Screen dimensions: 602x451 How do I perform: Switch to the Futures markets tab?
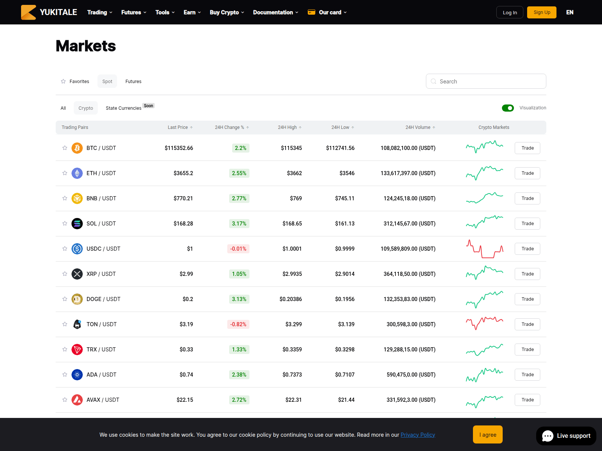(x=134, y=82)
